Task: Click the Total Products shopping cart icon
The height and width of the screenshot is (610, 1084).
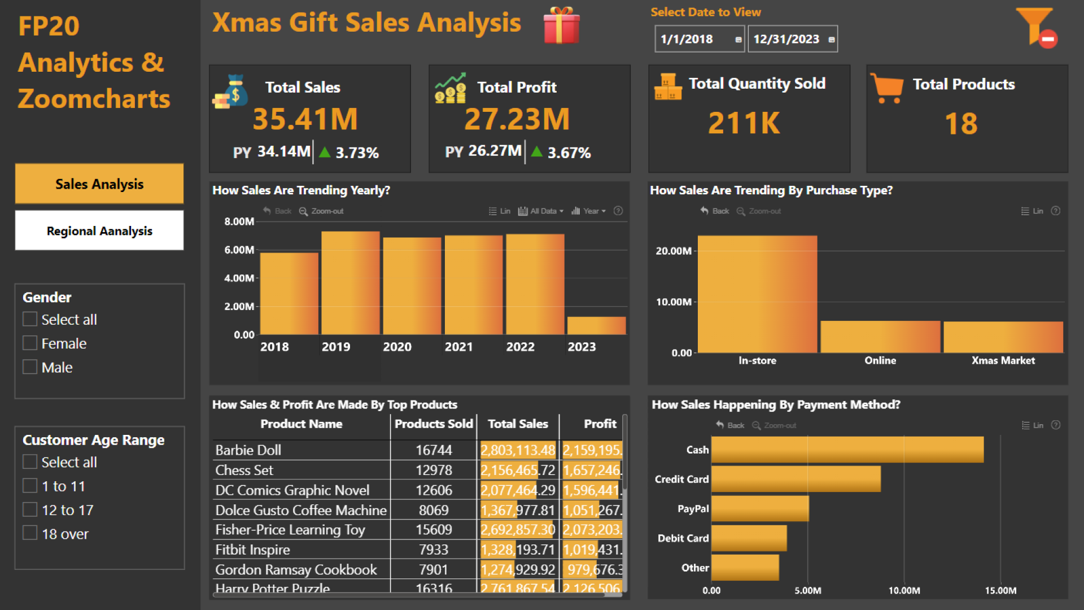Action: (x=887, y=88)
